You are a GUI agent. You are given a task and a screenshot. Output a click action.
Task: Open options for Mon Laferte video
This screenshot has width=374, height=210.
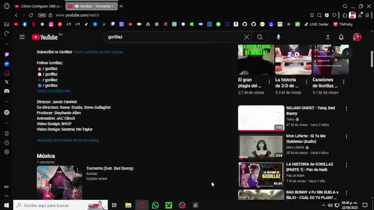coord(347,137)
